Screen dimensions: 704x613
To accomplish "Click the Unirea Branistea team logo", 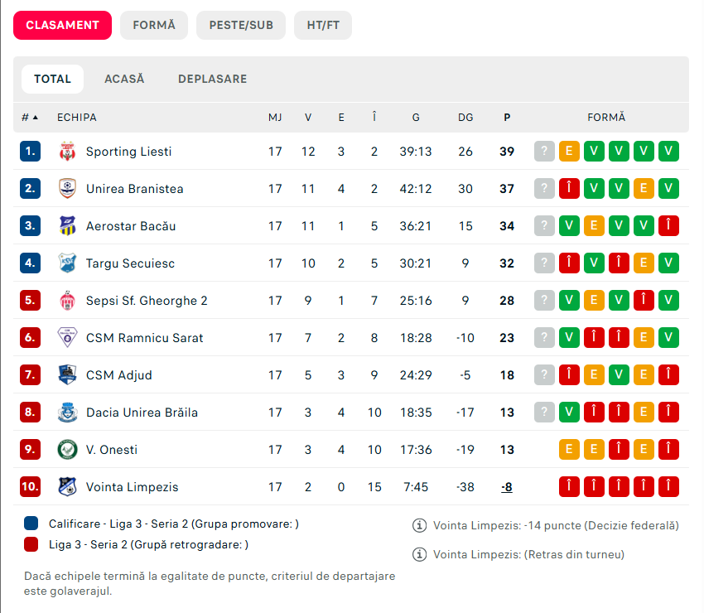I will tap(67, 189).
